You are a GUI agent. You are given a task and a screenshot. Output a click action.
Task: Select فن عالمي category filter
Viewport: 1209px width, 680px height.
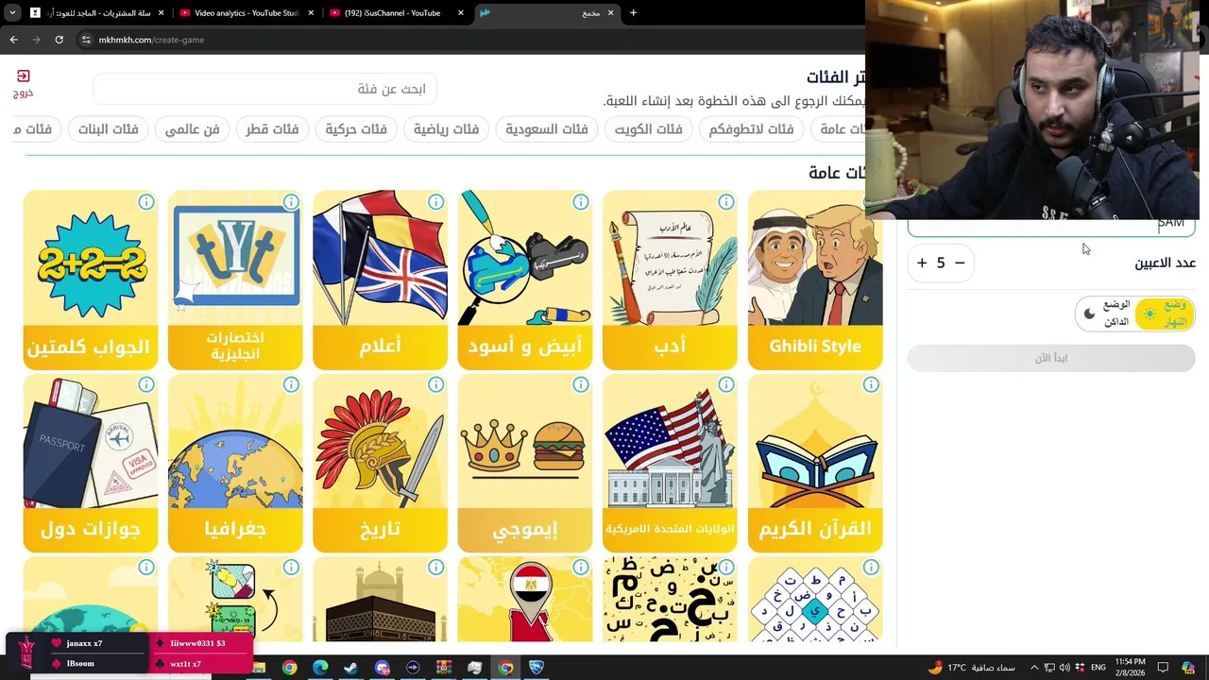[x=192, y=128]
